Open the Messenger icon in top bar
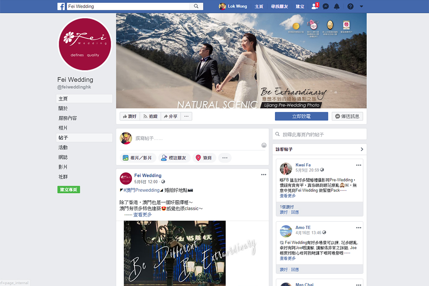Screen dimensions: 429x286 click(326, 6)
